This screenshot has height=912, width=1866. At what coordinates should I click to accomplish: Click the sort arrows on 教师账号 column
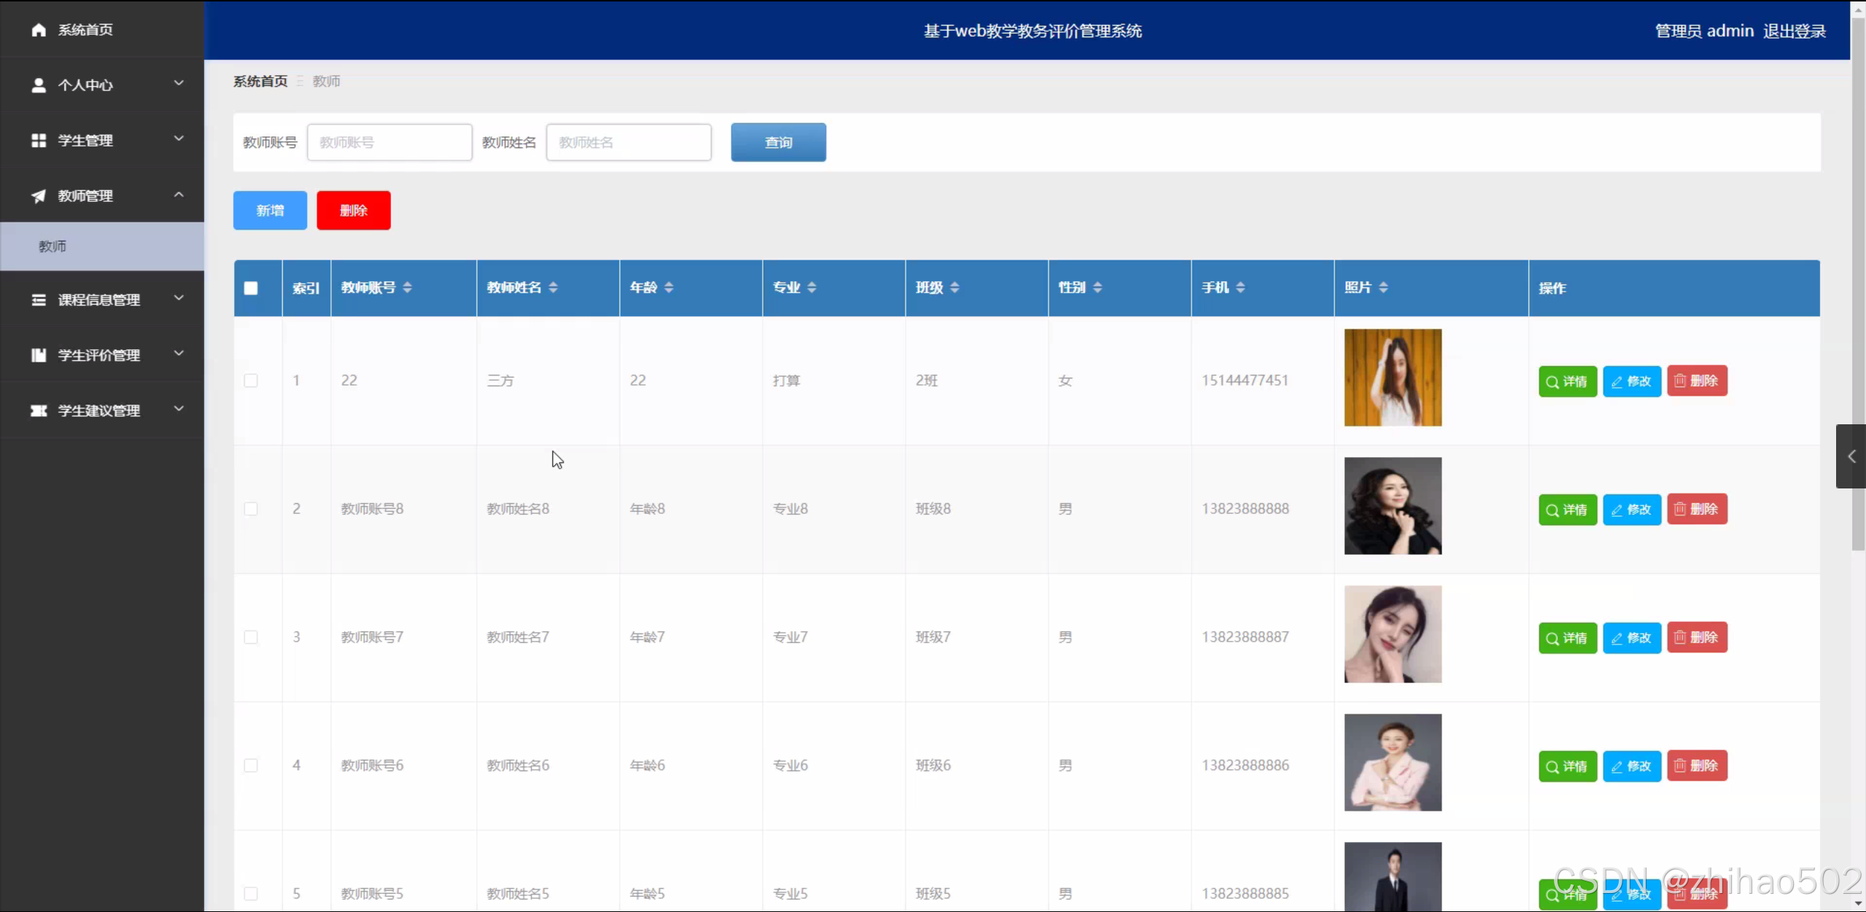click(x=408, y=288)
